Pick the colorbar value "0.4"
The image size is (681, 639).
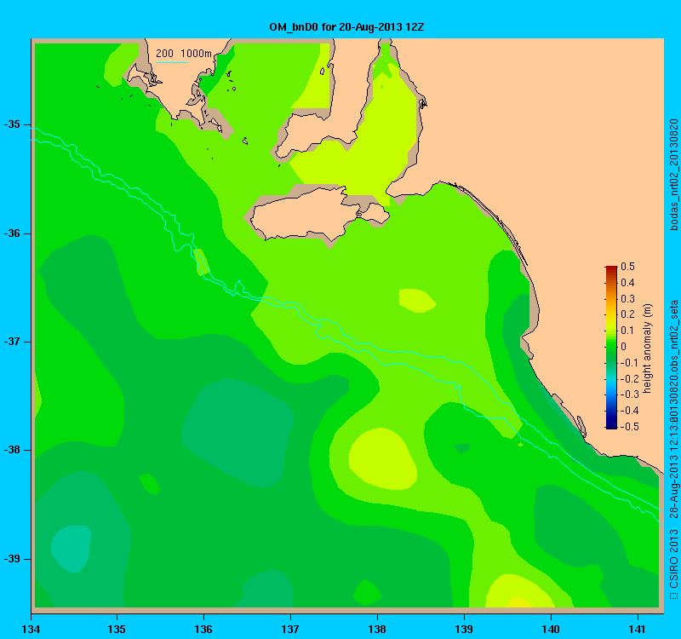(x=628, y=283)
